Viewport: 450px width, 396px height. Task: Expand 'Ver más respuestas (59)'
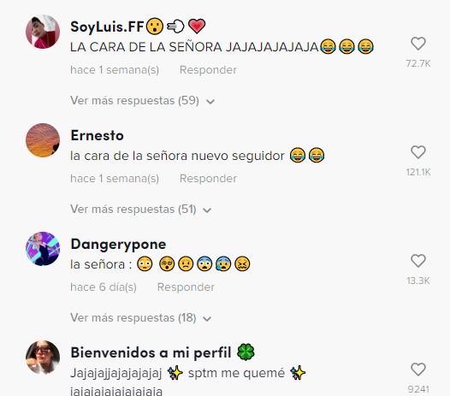click(x=142, y=101)
